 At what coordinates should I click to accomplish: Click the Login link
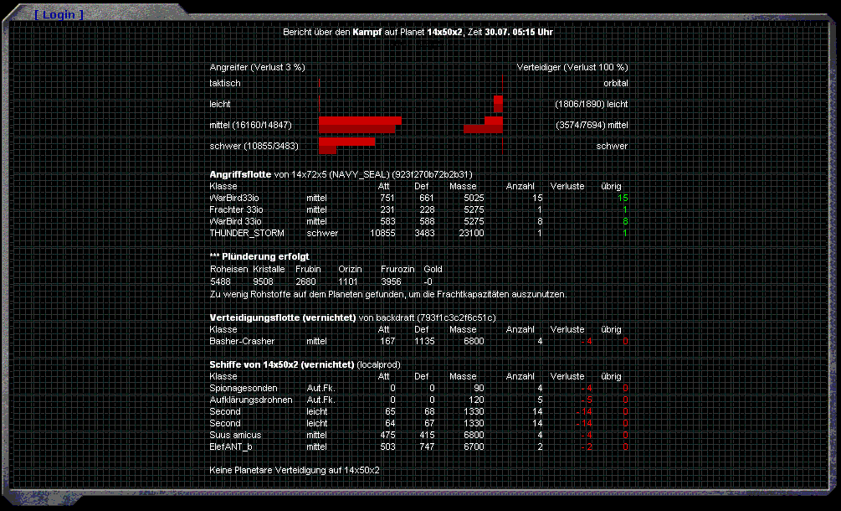tap(59, 15)
